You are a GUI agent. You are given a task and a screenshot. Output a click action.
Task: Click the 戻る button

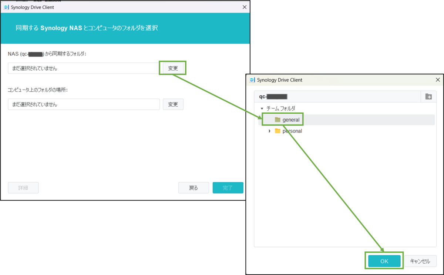(x=194, y=188)
